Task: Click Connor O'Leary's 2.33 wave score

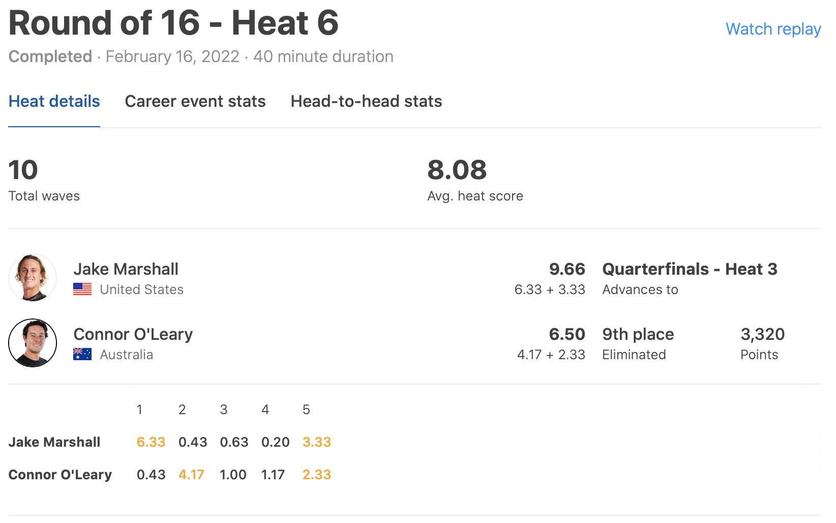Action: tap(317, 475)
